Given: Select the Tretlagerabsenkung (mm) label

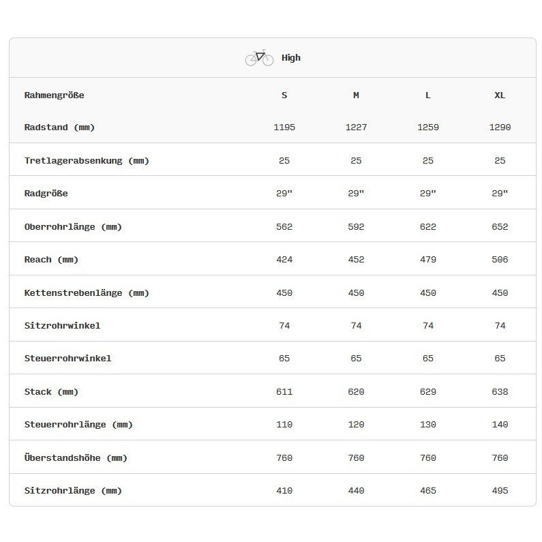Looking at the screenshot, I should [x=87, y=161].
